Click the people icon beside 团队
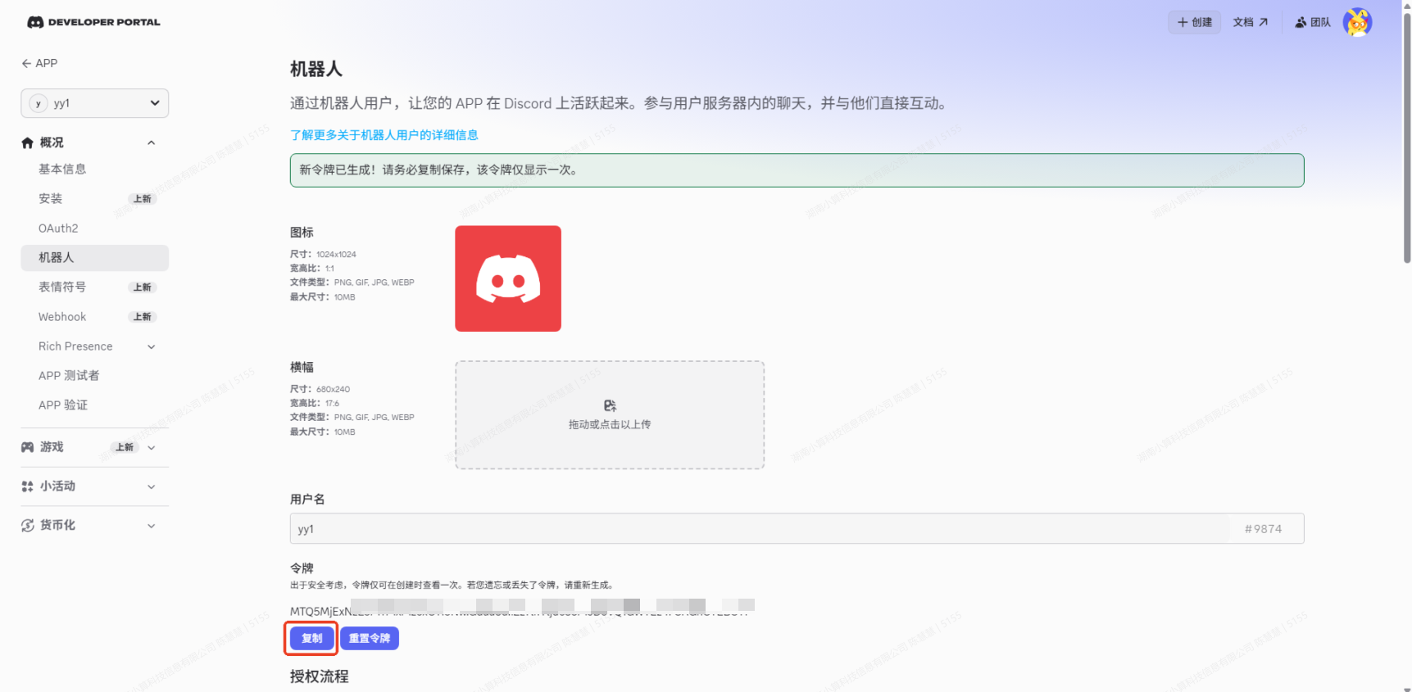Viewport: 1412px width, 692px height. coord(1301,22)
